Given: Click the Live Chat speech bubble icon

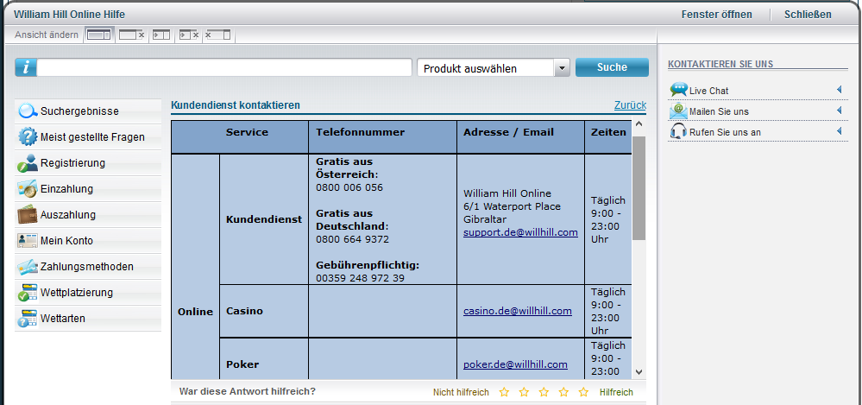Looking at the screenshot, I should 679,90.
